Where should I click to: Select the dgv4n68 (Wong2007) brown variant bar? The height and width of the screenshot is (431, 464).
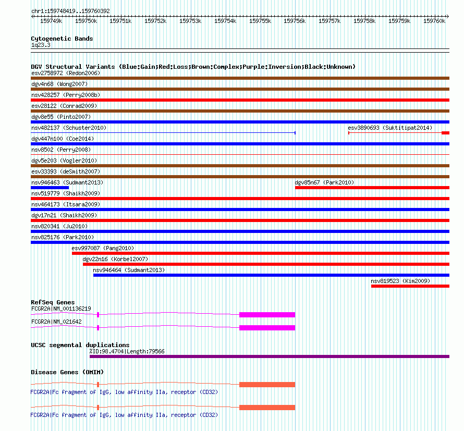click(x=240, y=89)
